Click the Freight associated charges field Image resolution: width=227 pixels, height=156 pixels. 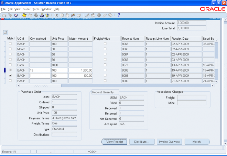point(192,97)
